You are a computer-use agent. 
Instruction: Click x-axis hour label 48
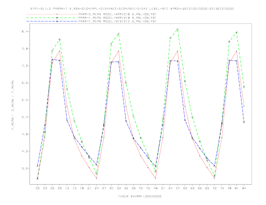click(x=156, y=188)
